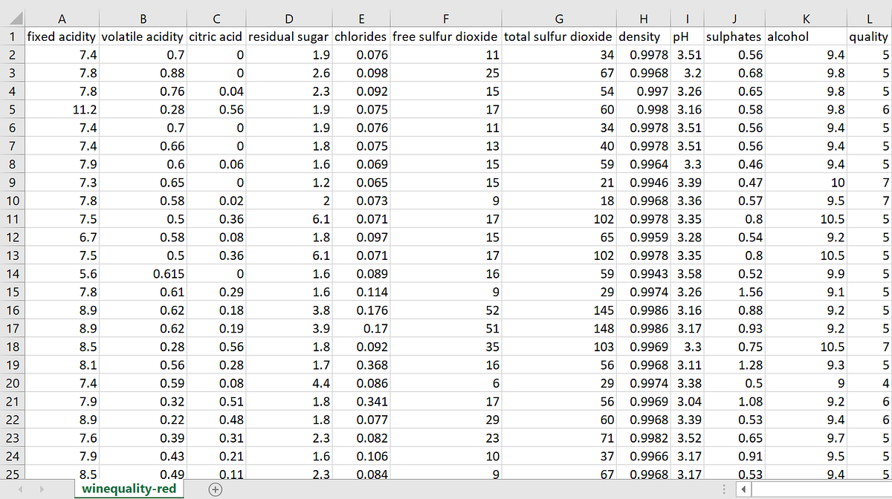Add a new worksheet with the plus icon
Viewport: 892px width, 499px height.
click(213, 489)
